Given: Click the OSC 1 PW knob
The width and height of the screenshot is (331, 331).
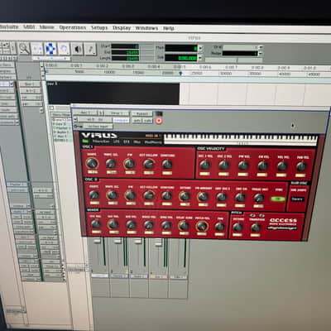Looking at the screenshot, I should [x=129, y=164].
